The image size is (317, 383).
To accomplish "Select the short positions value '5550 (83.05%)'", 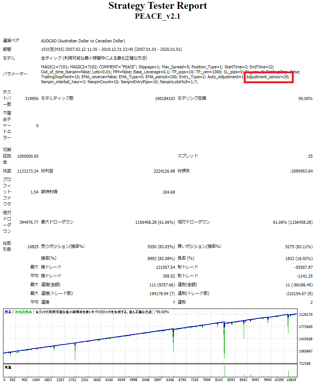I will 161,247.
